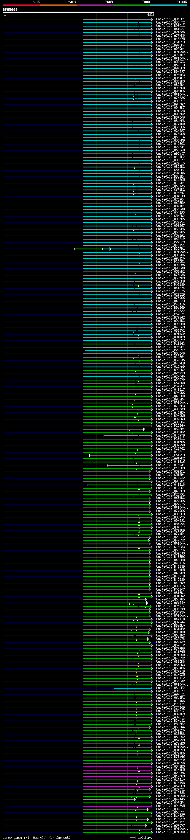Select label UniRef100_Q40979
Viewport: 190px width, 840px height.
[x=170, y=435]
